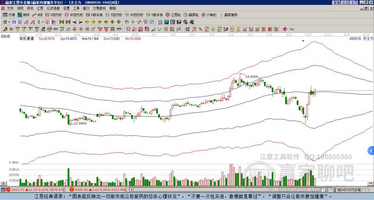Toggle the 权 adjustment icon
The height and width of the screenshot is (200, 374).
click(x=47, y=22)
